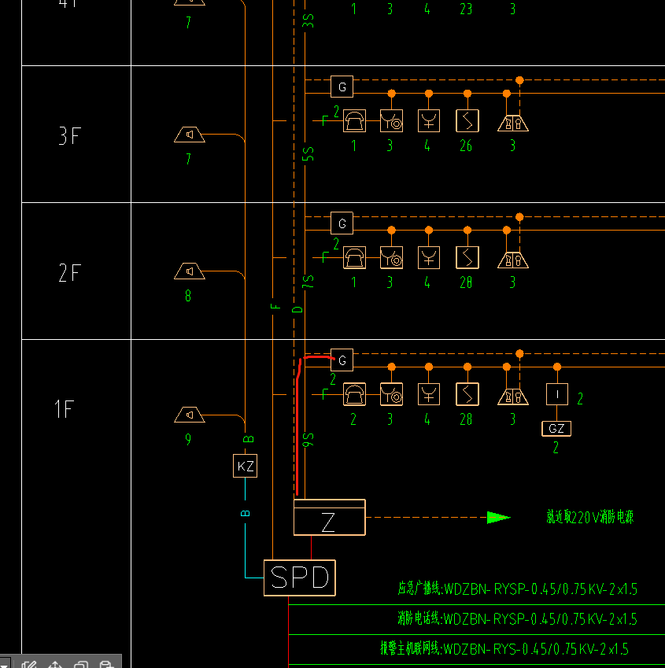
Task: Select the smoke detector symbol on 3F
Action: (467, 121)
